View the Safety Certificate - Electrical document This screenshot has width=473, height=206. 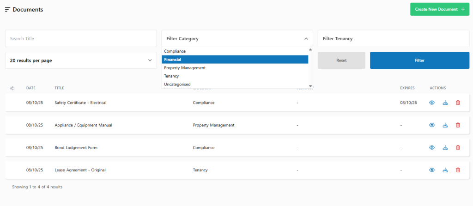pyautogui.click(x=432, y=103)
